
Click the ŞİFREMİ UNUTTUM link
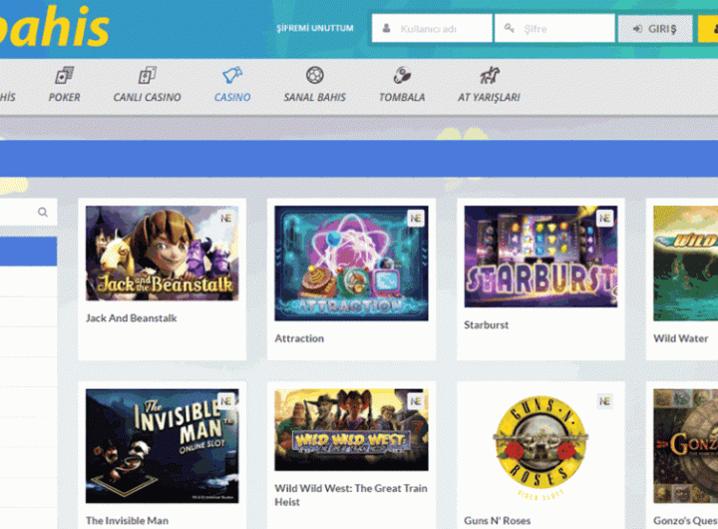[x=315, y=28]
